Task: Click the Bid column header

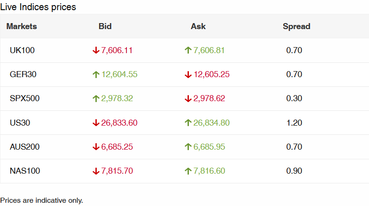Action: [105, 26]
